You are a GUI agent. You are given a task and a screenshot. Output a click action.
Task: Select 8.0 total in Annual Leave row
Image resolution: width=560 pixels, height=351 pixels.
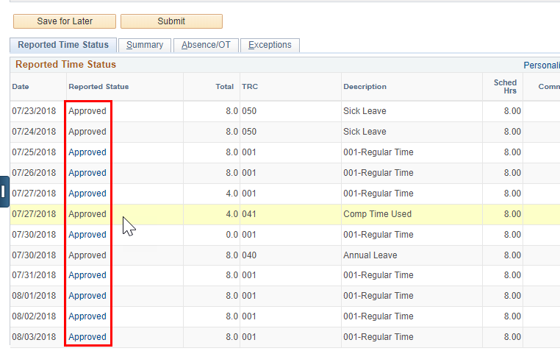pyautogui.click(x=231, y=255)
